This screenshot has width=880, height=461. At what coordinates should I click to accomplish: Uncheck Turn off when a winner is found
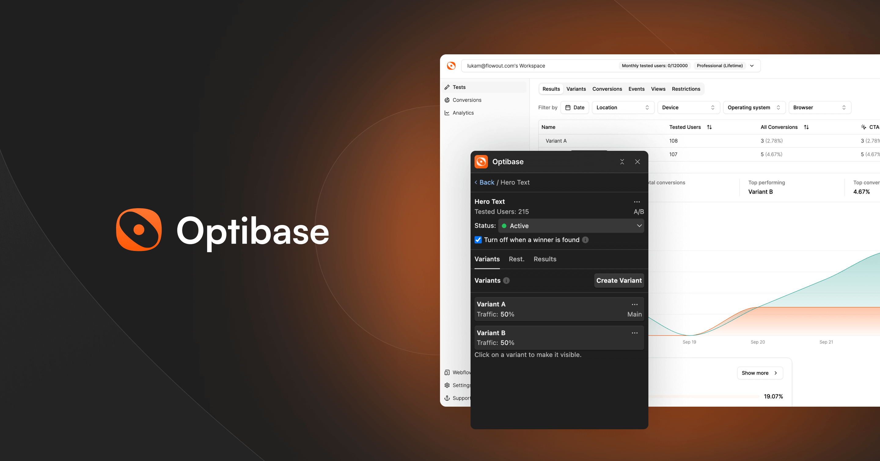pos(478,240)
